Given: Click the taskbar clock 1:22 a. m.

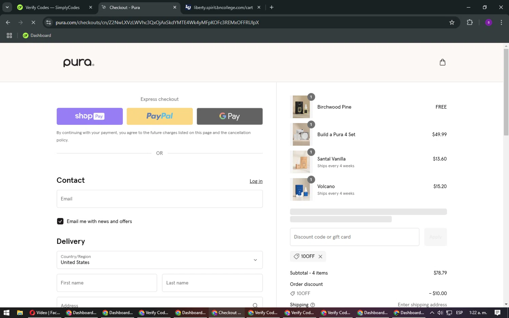Looking at the screenshot, I should [x=478, y=313].
